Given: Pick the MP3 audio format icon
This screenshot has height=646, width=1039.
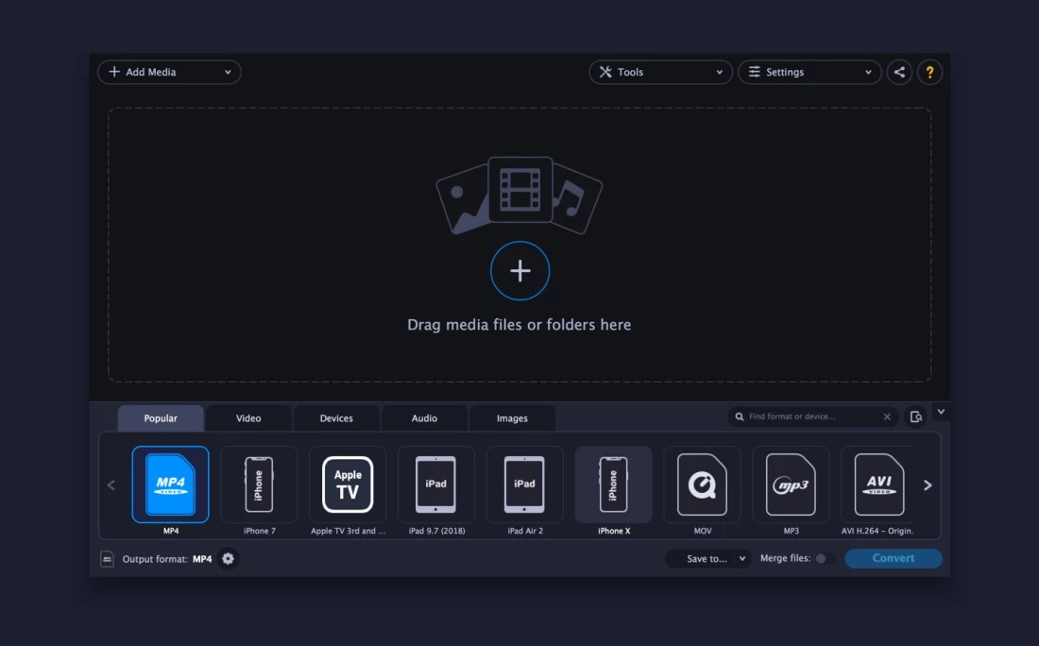Looking at the screenshot, I should tap(791, 484).
